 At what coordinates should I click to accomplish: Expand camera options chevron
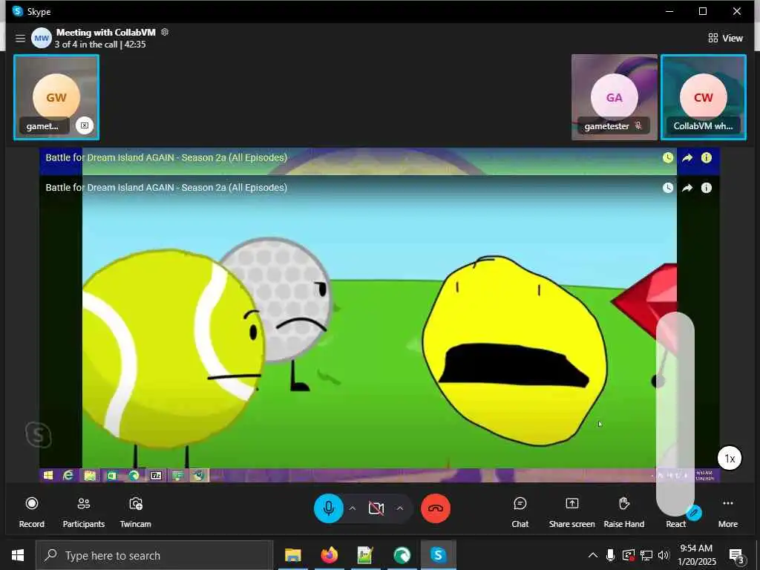click(x=400, y=508)
